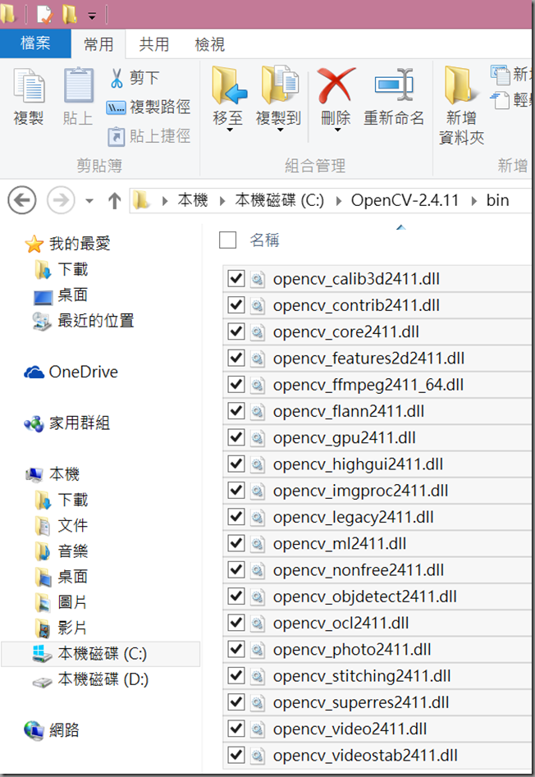Select file opencv_photo2411.dll

[x=378, y=649]
